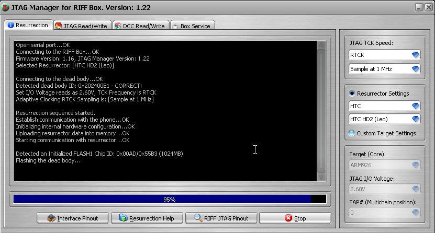This screenshot has width=435, height=233.
Task: Click the red X icon on Stop button
Action: [288, 218]
